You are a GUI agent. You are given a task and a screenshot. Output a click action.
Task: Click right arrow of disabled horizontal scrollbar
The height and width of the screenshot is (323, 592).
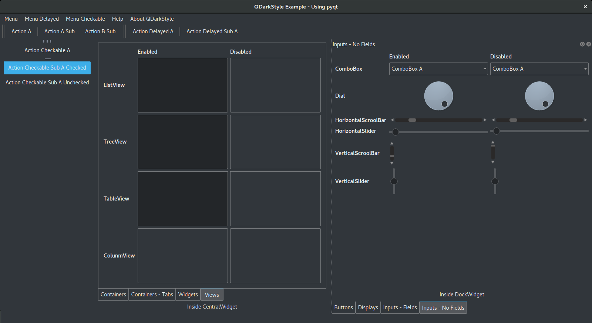[x=586, y=120]
